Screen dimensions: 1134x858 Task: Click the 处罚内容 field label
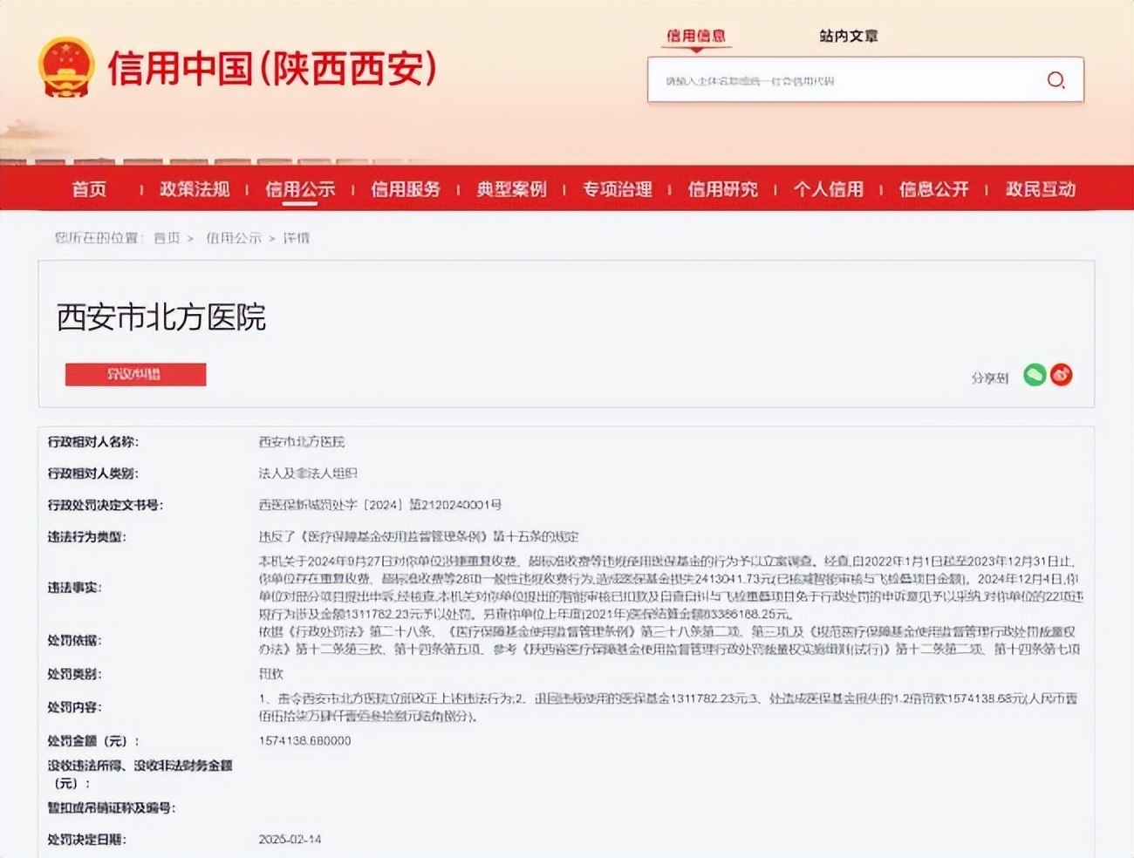[74, 707]
